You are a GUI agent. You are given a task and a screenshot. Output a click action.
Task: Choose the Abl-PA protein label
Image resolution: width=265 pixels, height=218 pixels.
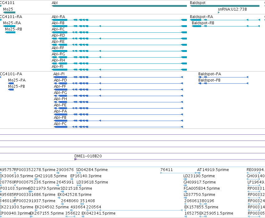(60, 111)
